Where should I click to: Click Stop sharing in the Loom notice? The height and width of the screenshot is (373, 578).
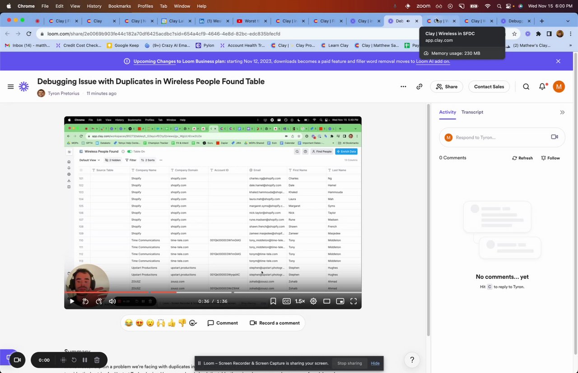(350, 363)
